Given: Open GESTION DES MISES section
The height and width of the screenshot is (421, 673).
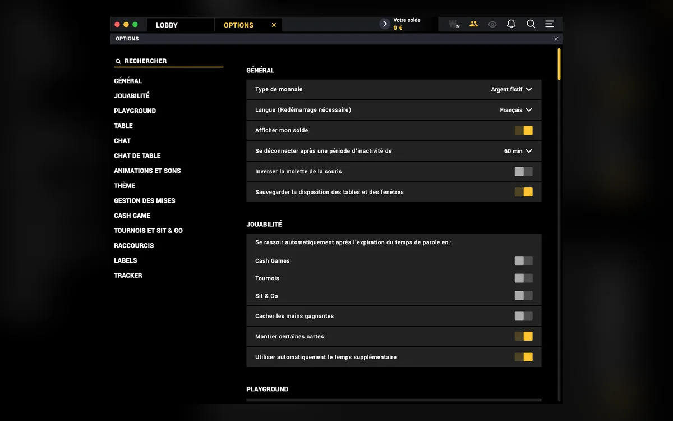Looking at the screenshot, I should (145, 201).
